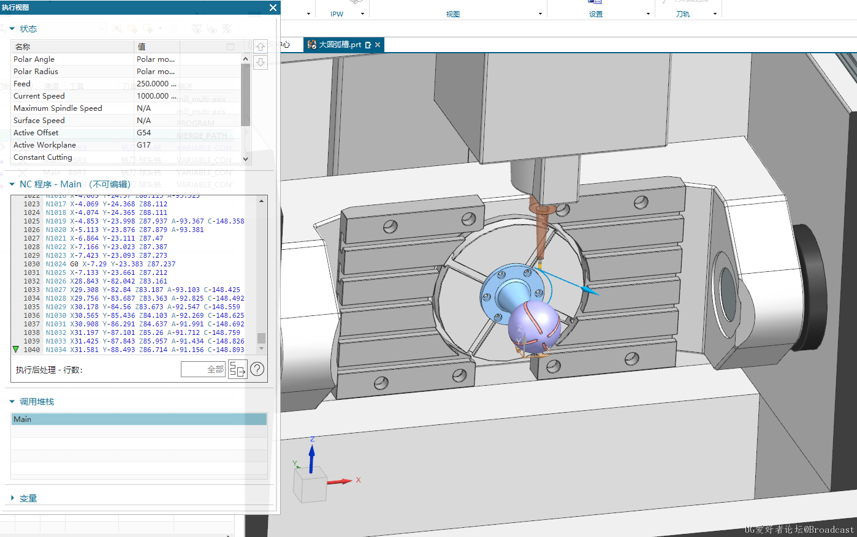Open the 设置 ribbon group
857x537 pixels.
click(596, 14)
